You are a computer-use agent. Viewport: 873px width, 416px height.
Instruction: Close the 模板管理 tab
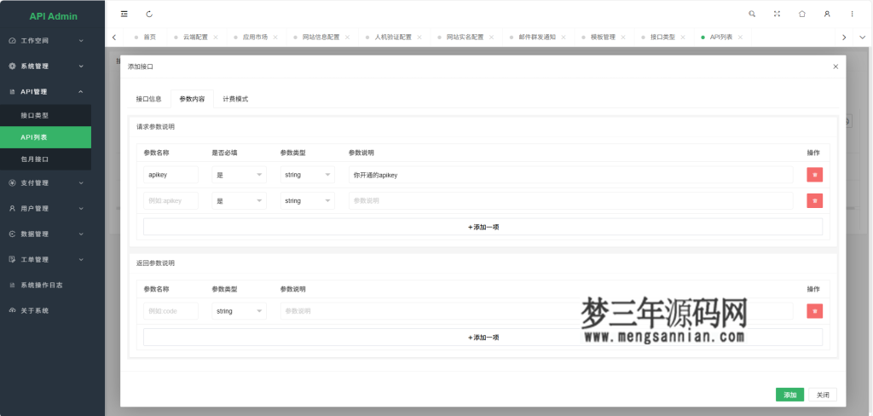623,38
